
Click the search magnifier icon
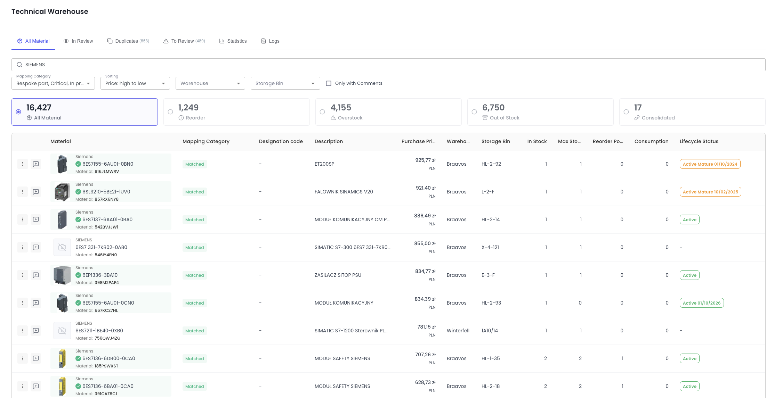tap(19, 65)
